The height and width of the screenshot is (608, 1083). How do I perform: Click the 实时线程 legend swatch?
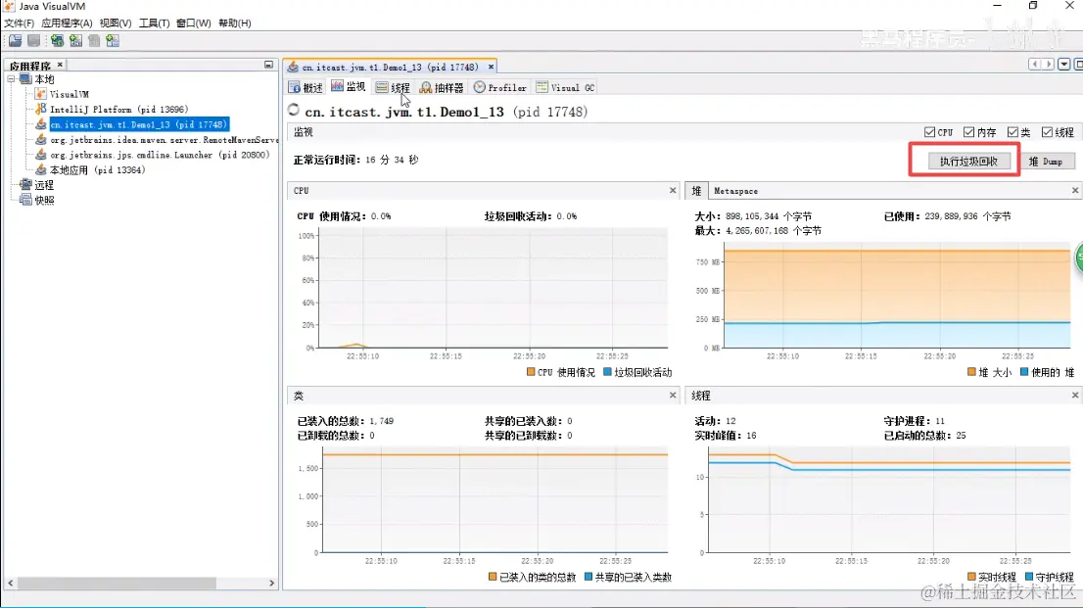click(971, 577)
